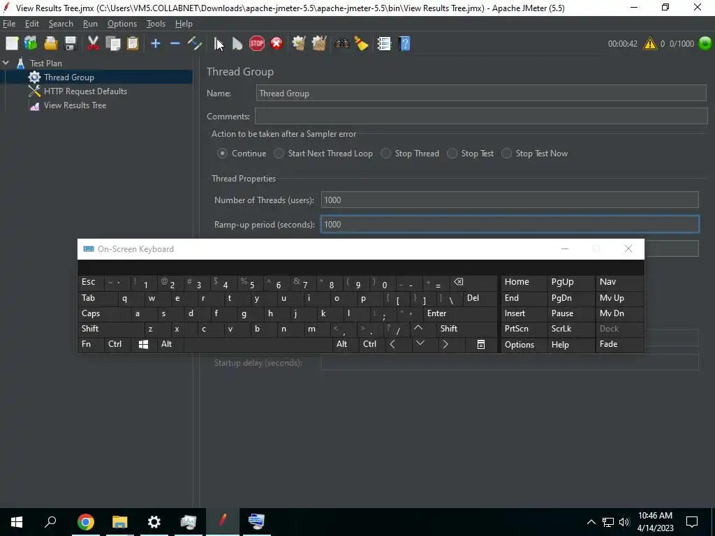The width and height of the screenshot is (715, 536).
Task: Select Thread Group in the tree
Action: (x=69, y=77)
